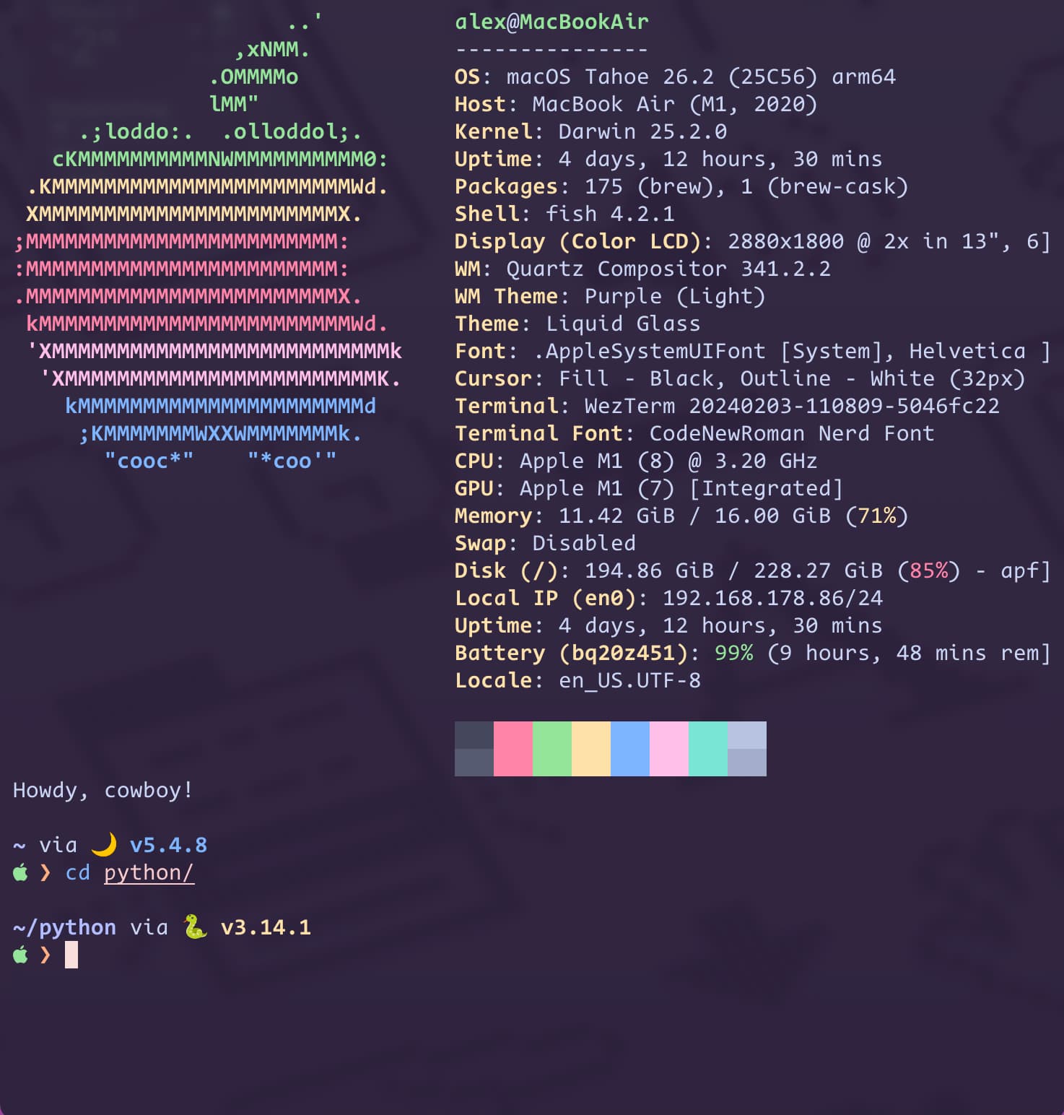Select the blue color swatch
The image size is (1064, 1115).
pos(629,748)
